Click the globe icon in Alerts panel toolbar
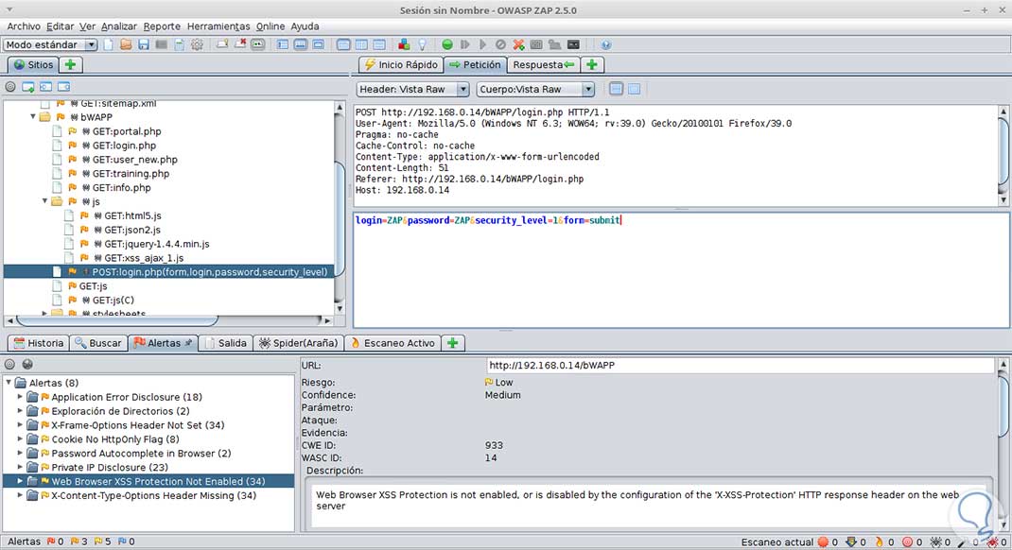Screen dimensions: 1012x550 point(27,364)
